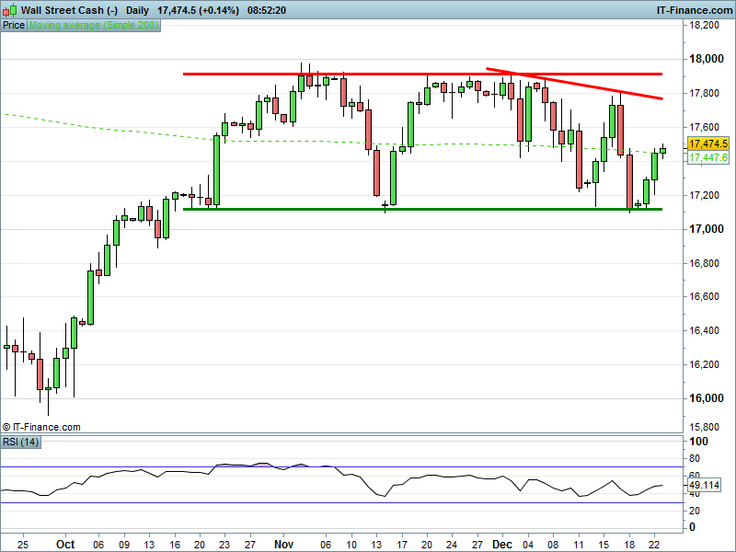This screenshot has width=736, height=552.
Task: Click the Nov label on the time axis
Action: [283, 544]
